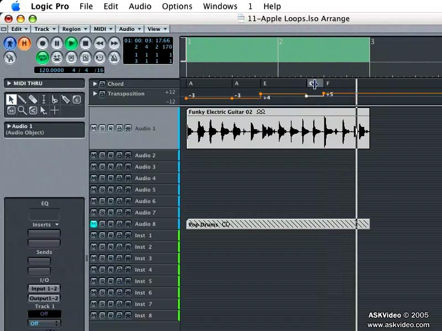442x331 pixels.
Task: Expand the Chord track disclosure triangle
Action: coord(95,84)
